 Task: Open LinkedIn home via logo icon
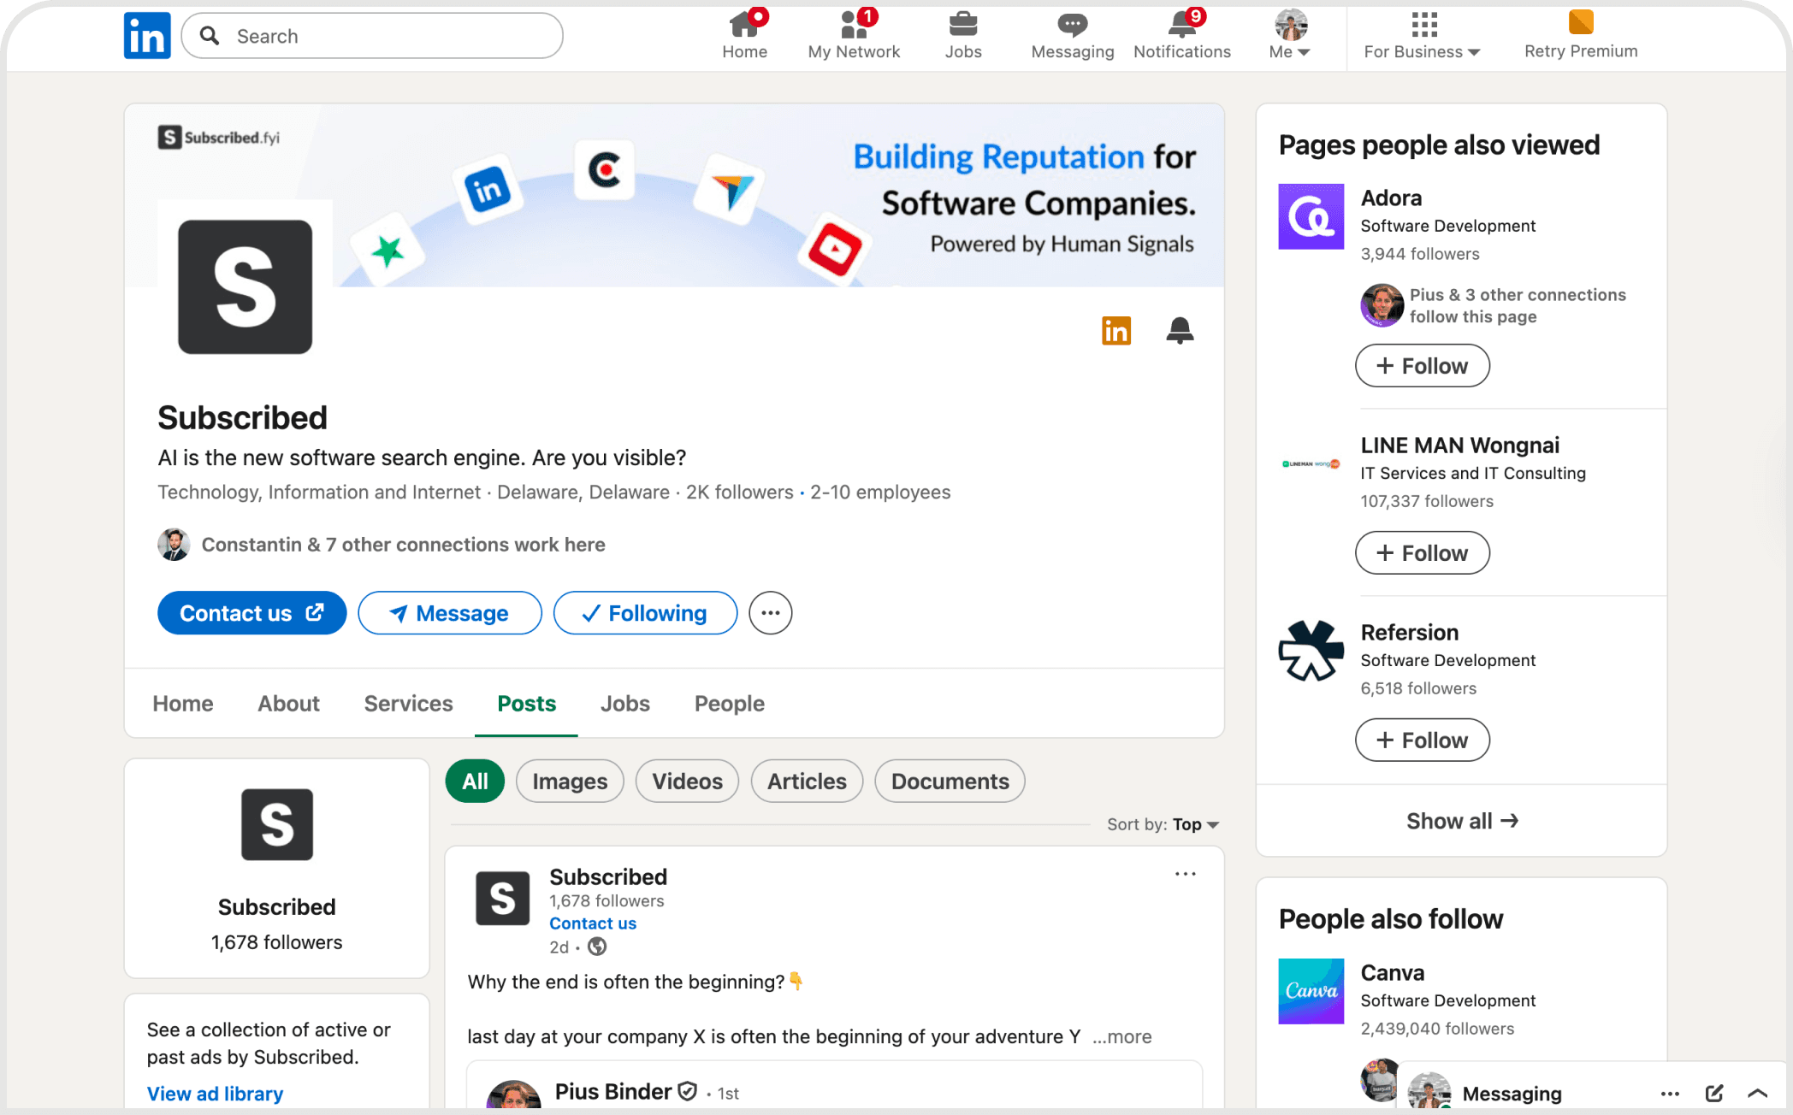pyautogui.click(x=147, y=36)
